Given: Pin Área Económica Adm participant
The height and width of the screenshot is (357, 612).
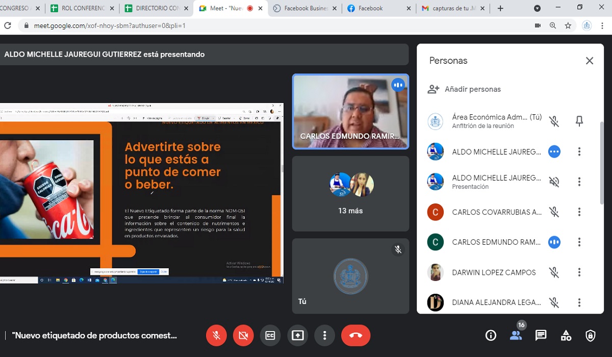Looking at the screenshot, I should coord(579,121).
